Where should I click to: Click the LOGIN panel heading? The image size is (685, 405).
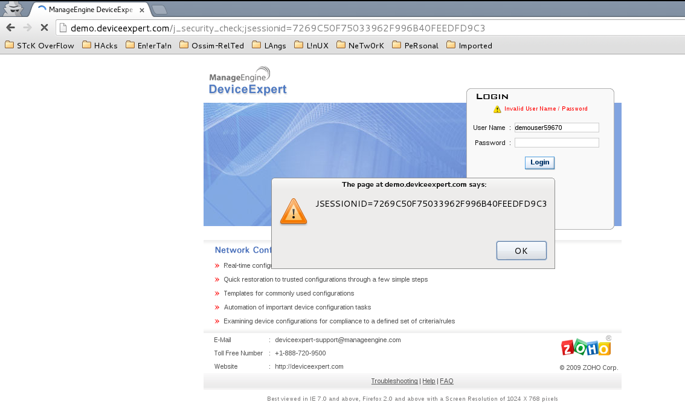tap(492, 97)
